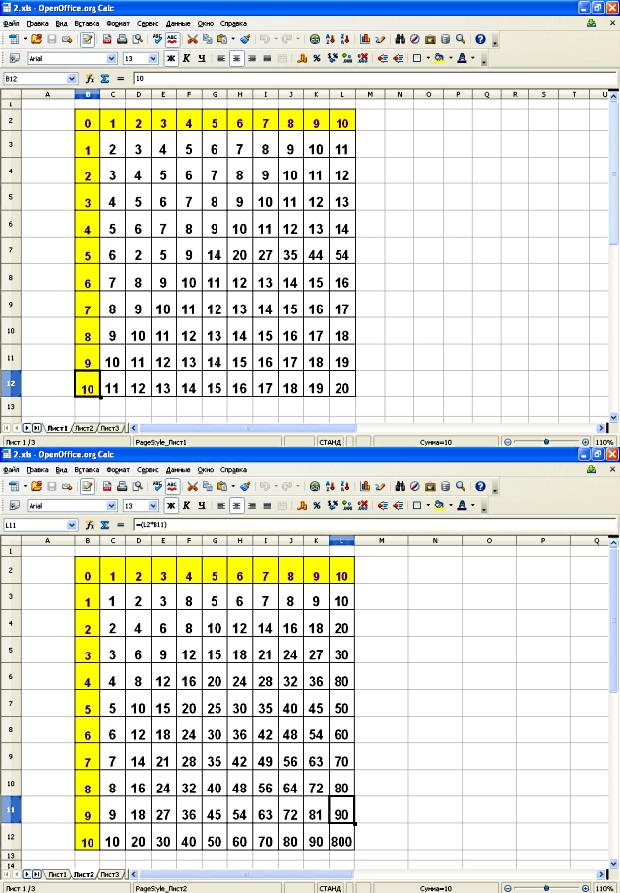
Task: Click Find binoculars icon in the bottom window
Action: [x=401, y=486]
